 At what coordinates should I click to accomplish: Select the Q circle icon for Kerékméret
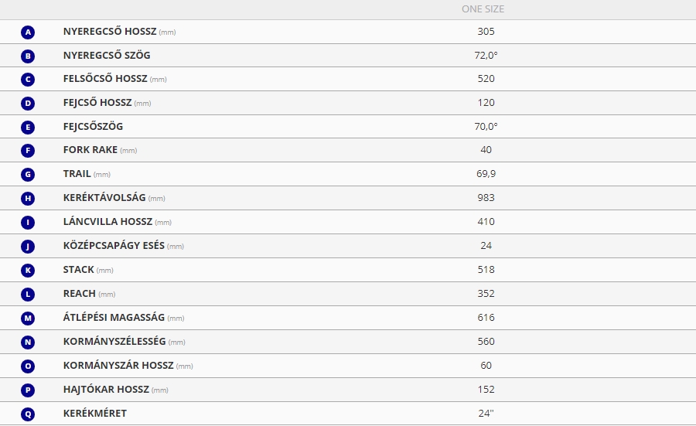(28, 414)
